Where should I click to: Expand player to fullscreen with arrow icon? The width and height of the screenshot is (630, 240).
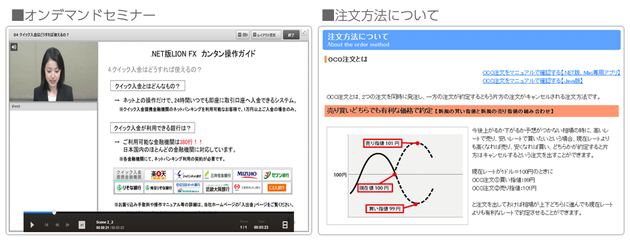(304, 33)
